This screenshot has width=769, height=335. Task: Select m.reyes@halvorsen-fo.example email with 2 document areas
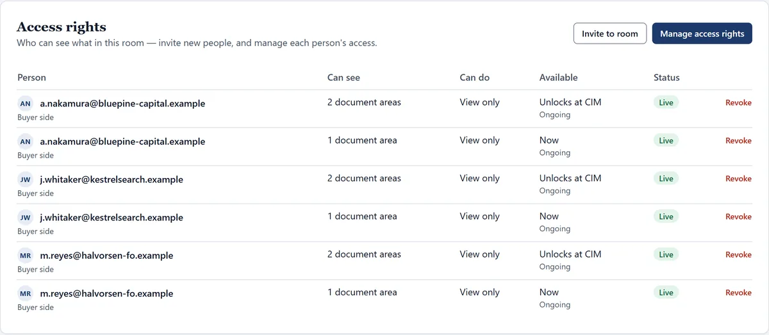tap(106, 256)
